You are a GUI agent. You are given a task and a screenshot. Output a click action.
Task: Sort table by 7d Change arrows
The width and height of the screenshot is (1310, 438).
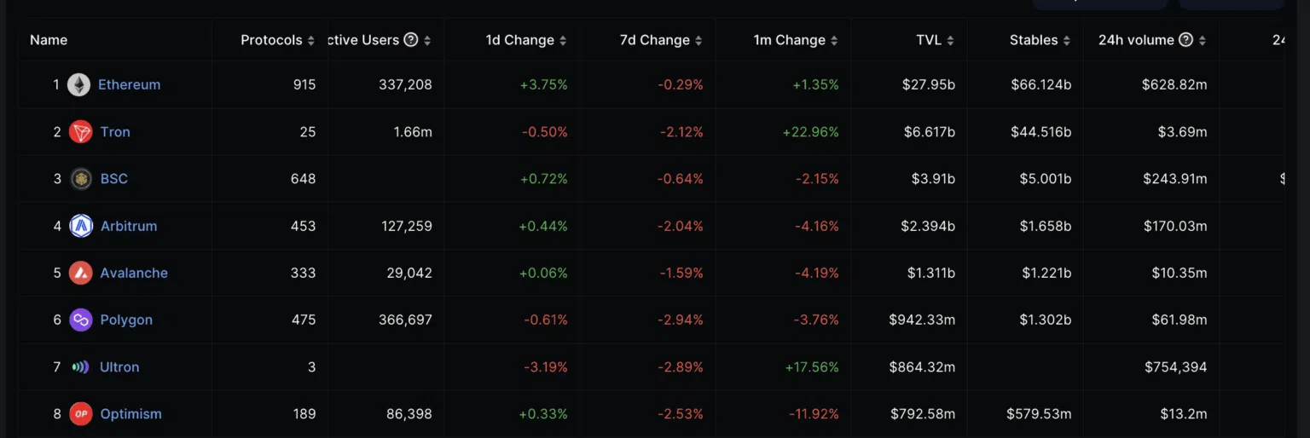point(698,41)
